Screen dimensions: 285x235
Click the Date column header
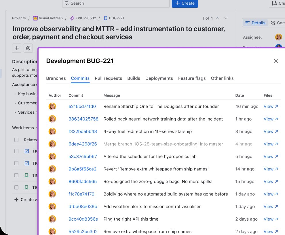240,95
